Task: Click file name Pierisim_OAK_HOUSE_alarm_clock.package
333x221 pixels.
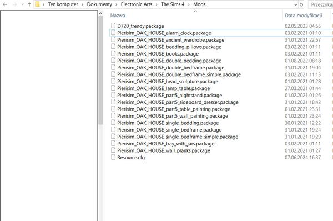Action: [x=164, y=33]
